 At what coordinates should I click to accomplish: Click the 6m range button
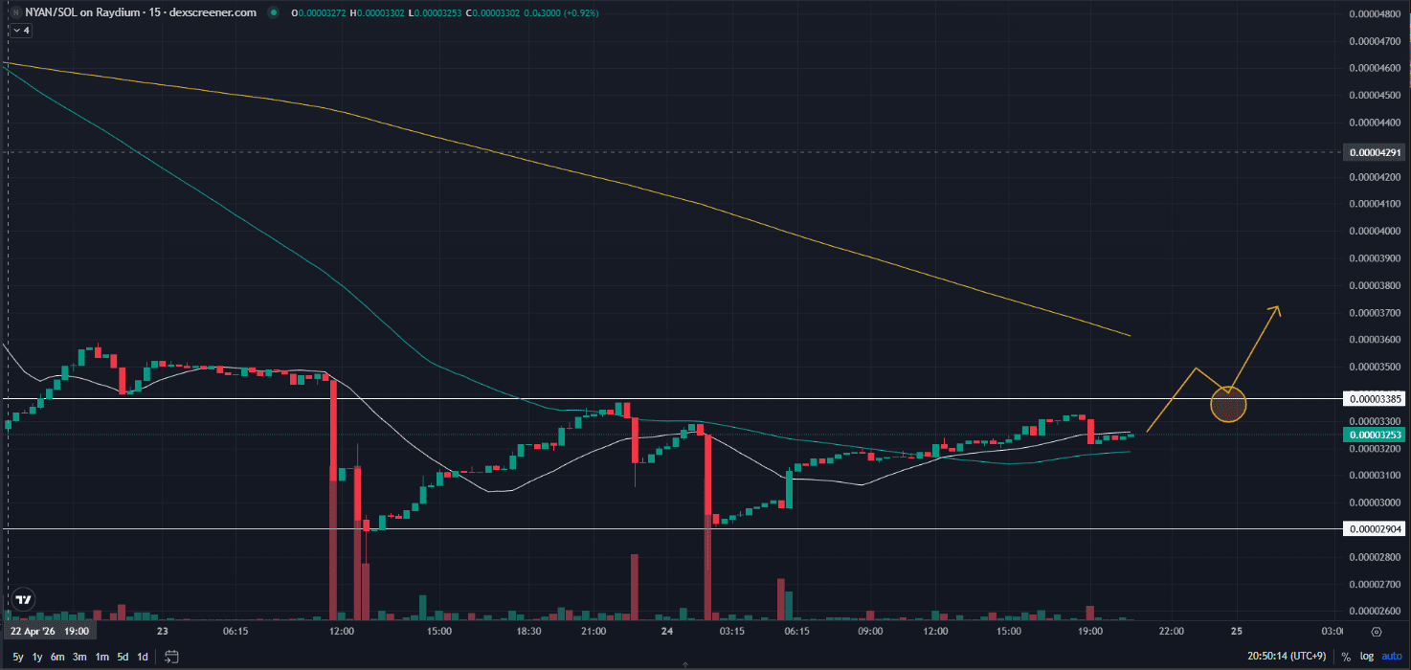58,657
